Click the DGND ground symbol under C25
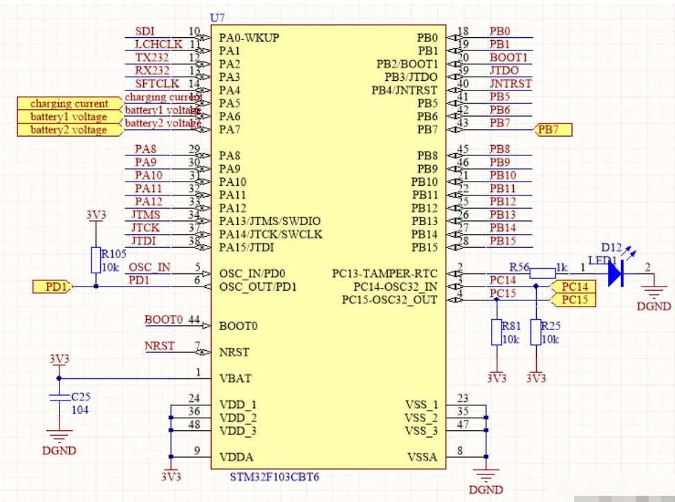 click(59, 443)
